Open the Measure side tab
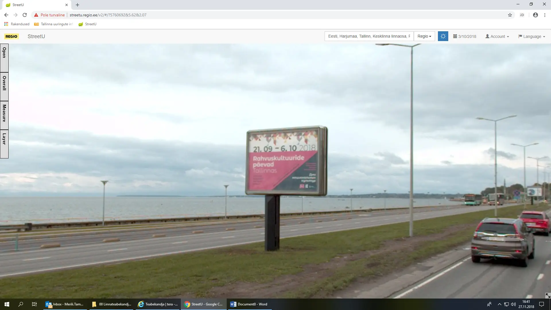551x310 pixels. (4, 115)
